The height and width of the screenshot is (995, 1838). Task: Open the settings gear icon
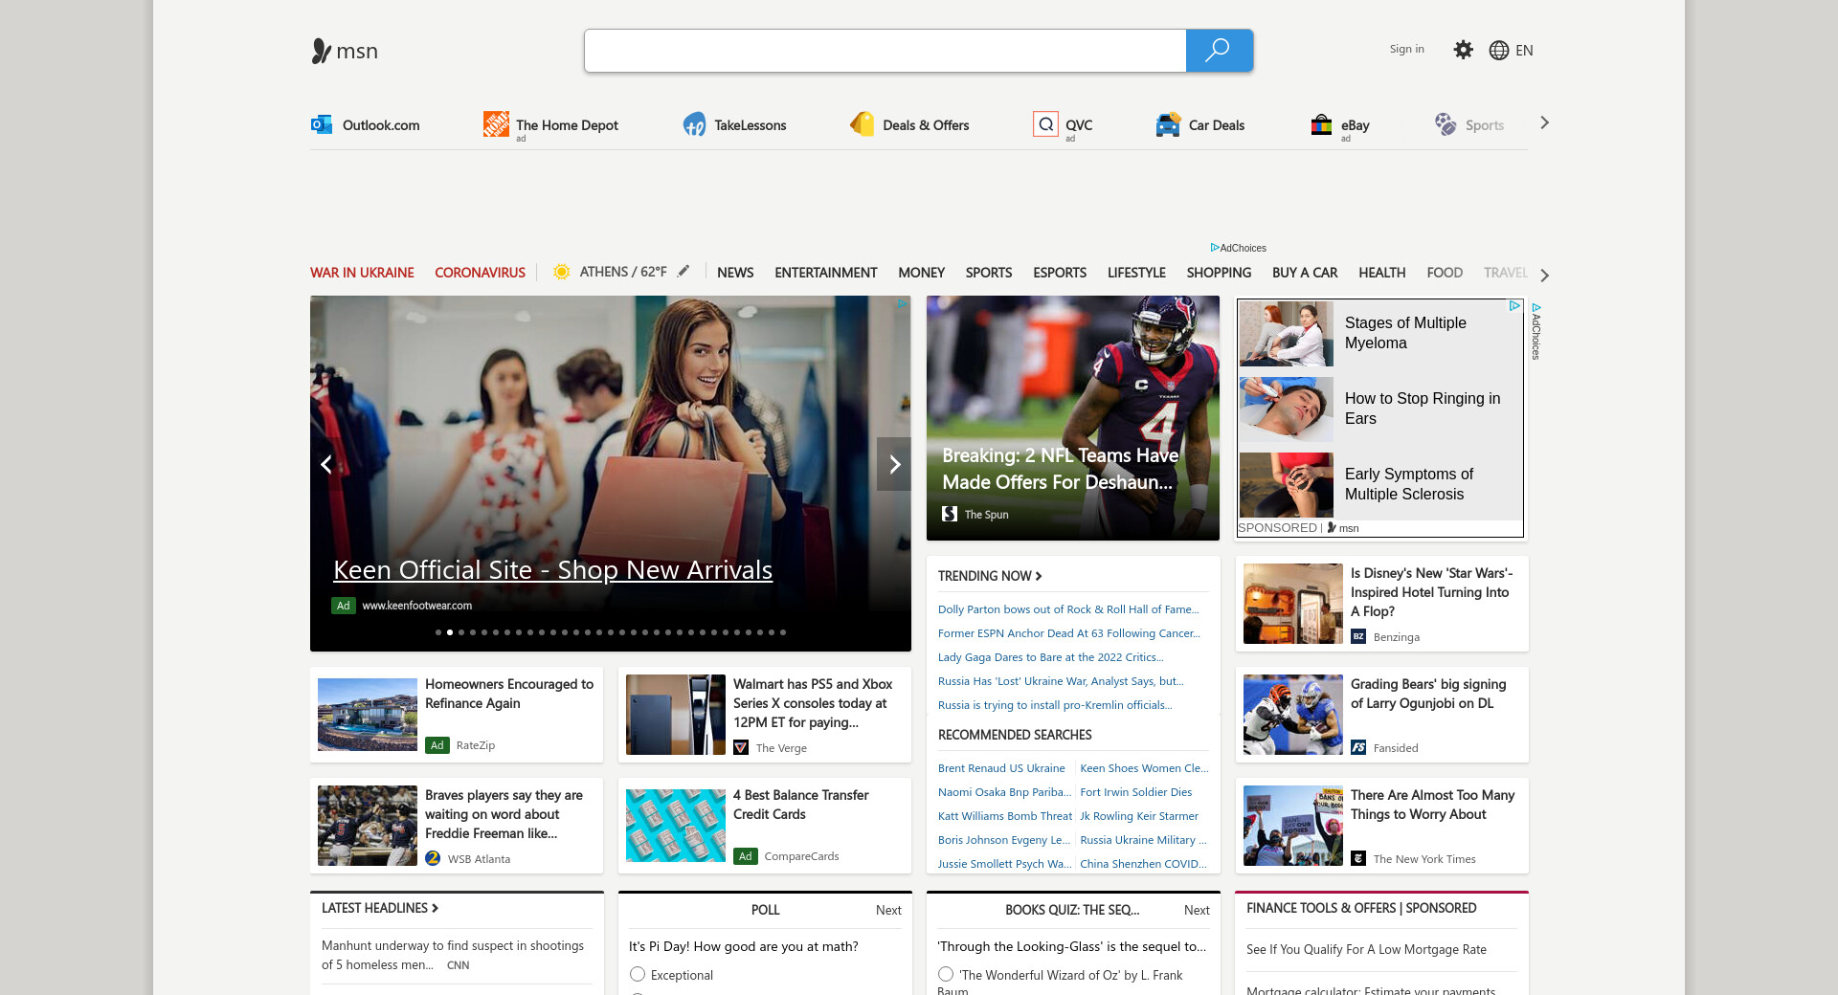(1463, 50)
